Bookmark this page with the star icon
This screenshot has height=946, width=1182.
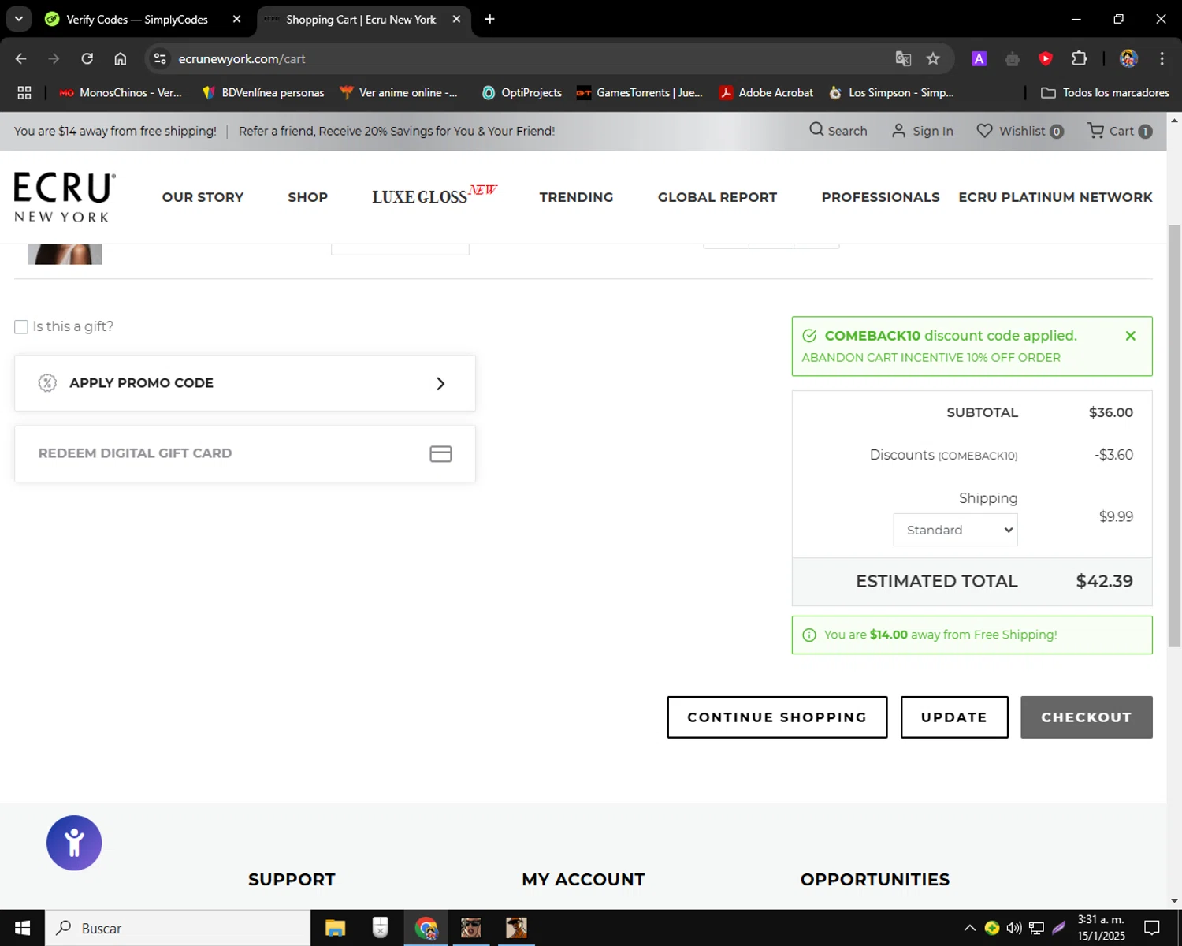933,58
